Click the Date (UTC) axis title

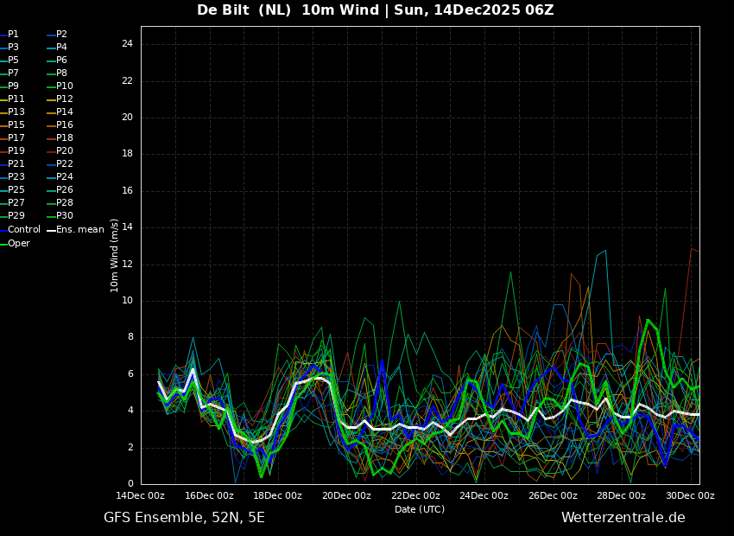[420, 509]
